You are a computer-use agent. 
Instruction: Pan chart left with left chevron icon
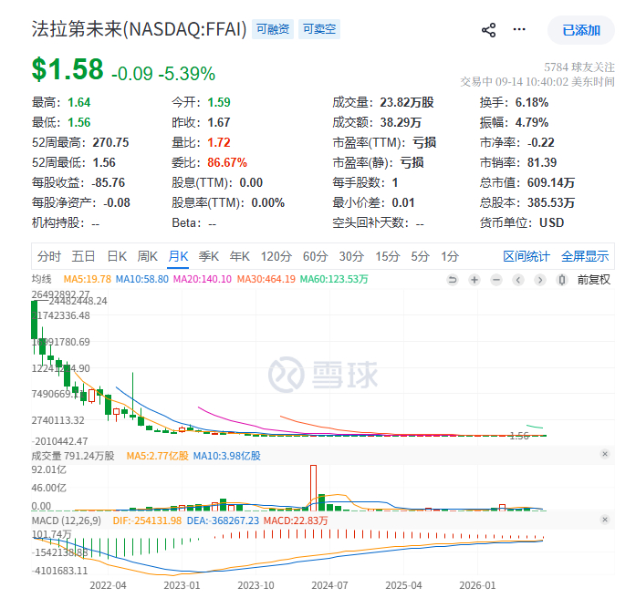pyautogui.click(x=518, y=280)
